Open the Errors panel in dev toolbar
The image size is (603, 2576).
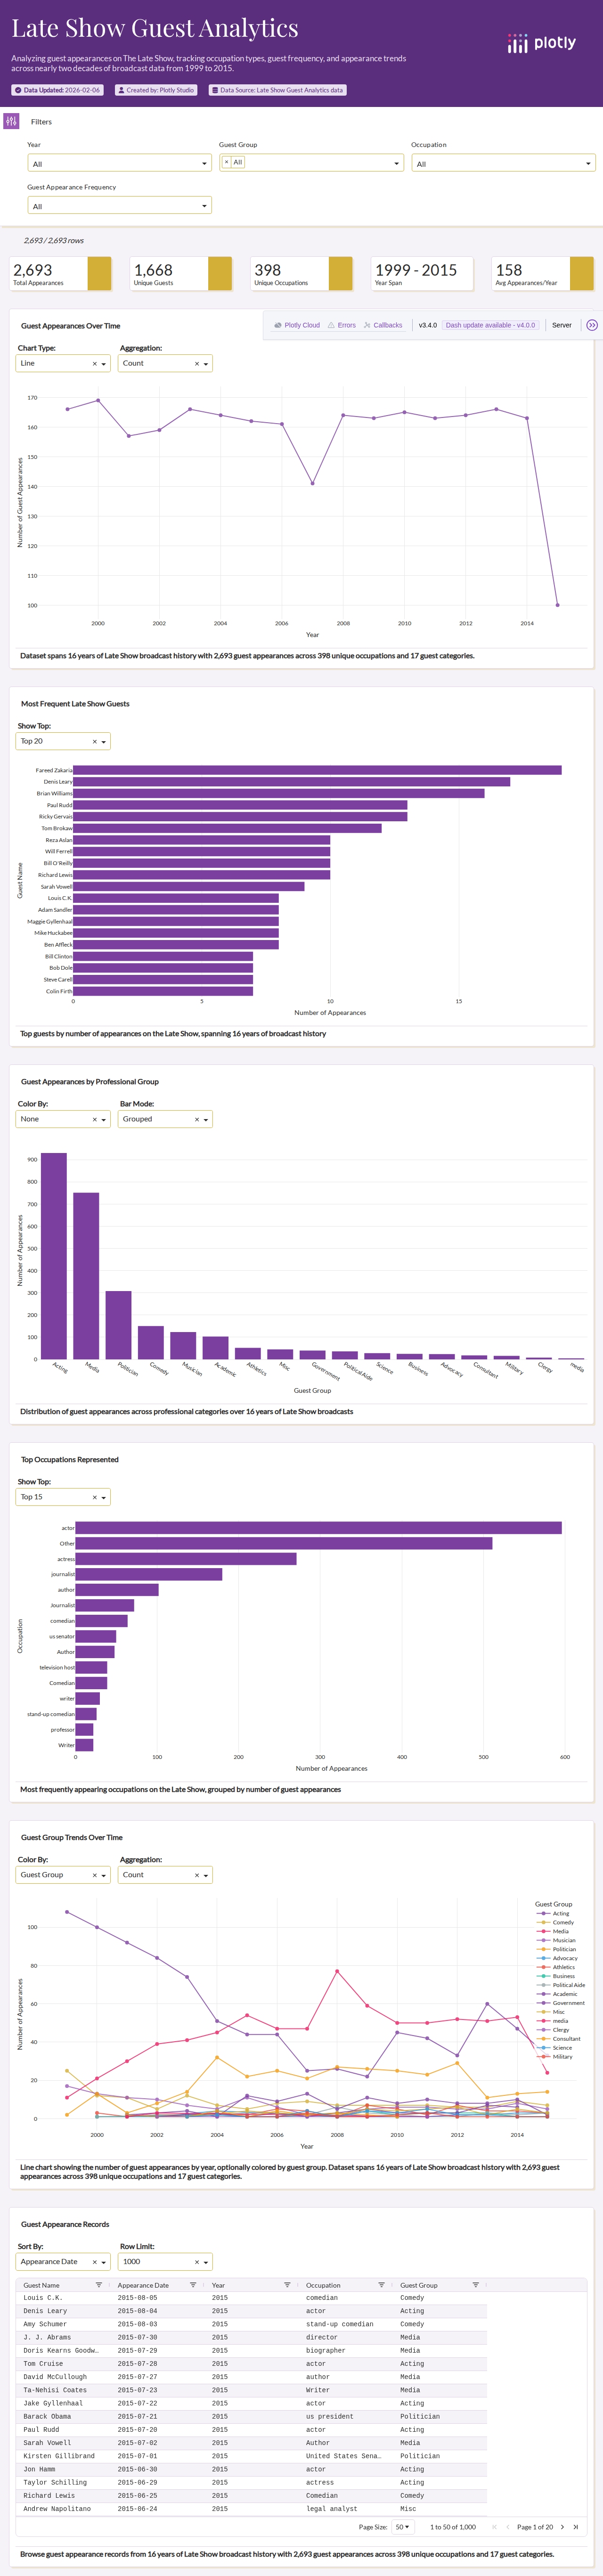click(342, 325)
